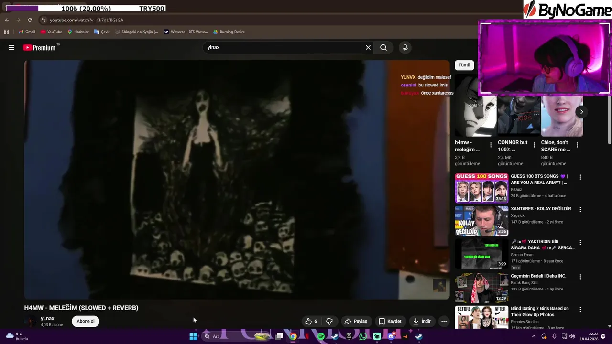
Task: Download the video with İndir
Action: pyautogui.click(x=422, y=321)
